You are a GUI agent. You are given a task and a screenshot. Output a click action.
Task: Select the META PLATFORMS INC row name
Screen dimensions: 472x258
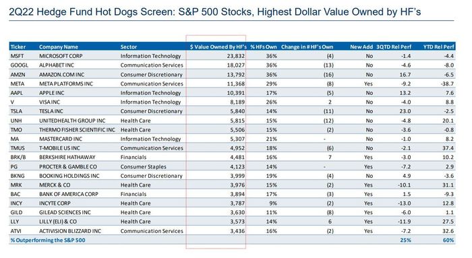tap(66, 84)
